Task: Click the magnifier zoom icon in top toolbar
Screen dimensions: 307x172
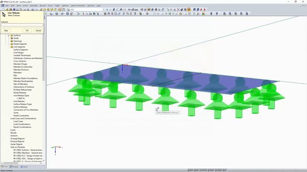Action: point(163,10)
